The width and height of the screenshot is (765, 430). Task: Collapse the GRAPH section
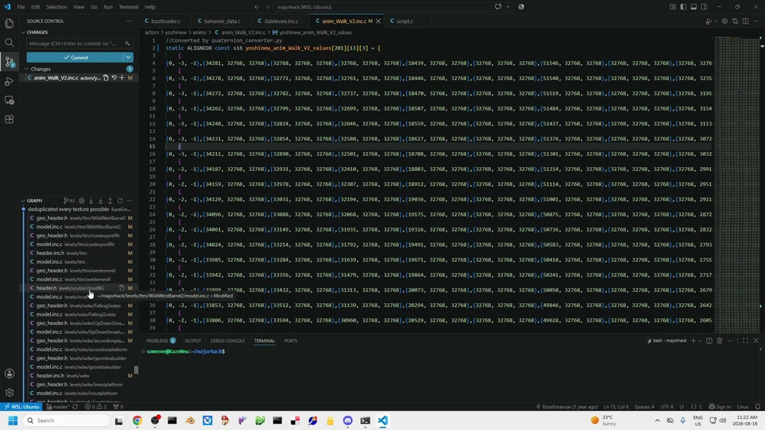coord(23,201)
